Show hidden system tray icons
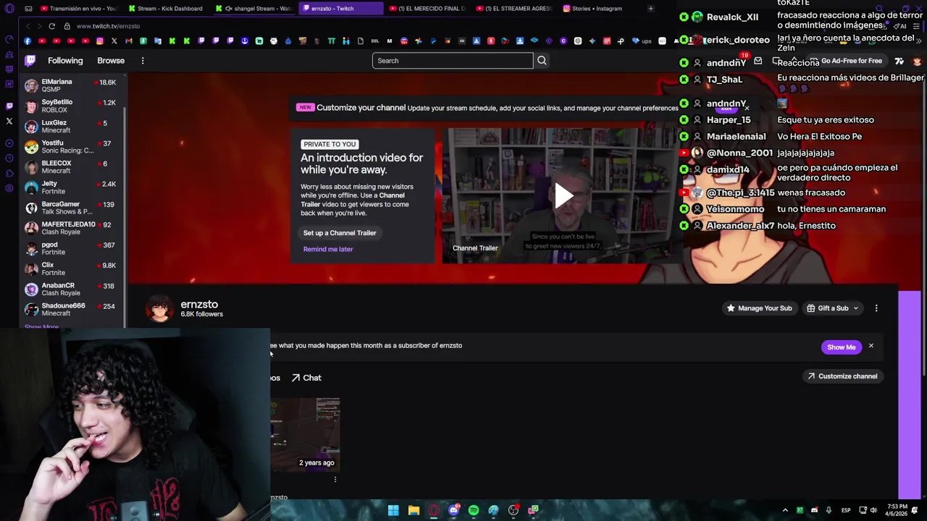This screenshot has height=521, width=927. (x=785, y=510)
